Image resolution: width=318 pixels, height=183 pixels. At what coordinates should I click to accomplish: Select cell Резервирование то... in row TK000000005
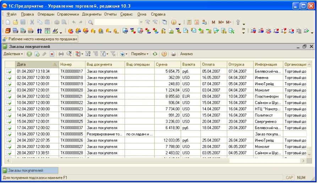coord(105,134)
